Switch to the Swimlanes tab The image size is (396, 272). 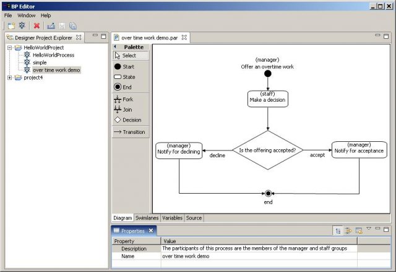[147, 218]
